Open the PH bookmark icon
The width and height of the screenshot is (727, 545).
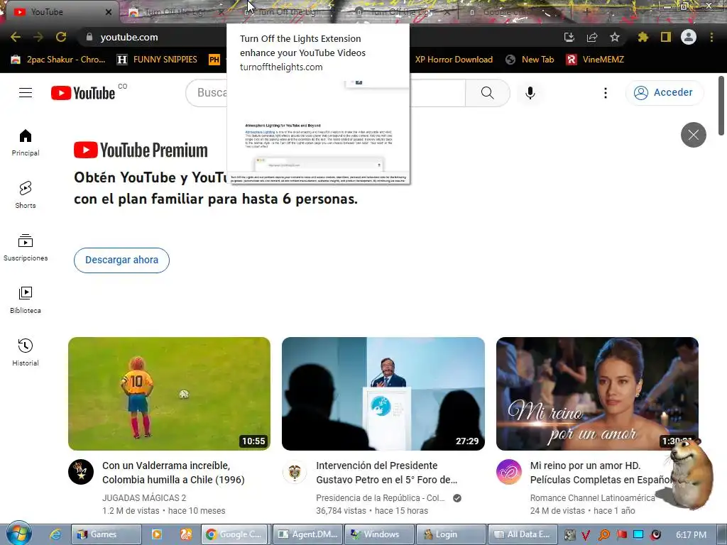coord(214,60)
